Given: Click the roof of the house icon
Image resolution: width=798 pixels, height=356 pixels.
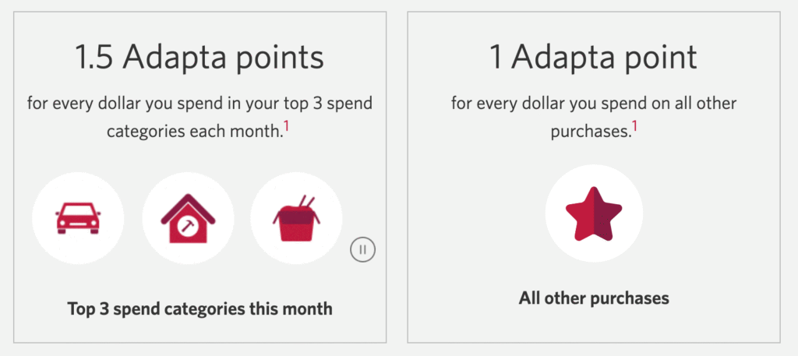Looking at the screenshot, I should pyautogui.click(x=188, y=203).
